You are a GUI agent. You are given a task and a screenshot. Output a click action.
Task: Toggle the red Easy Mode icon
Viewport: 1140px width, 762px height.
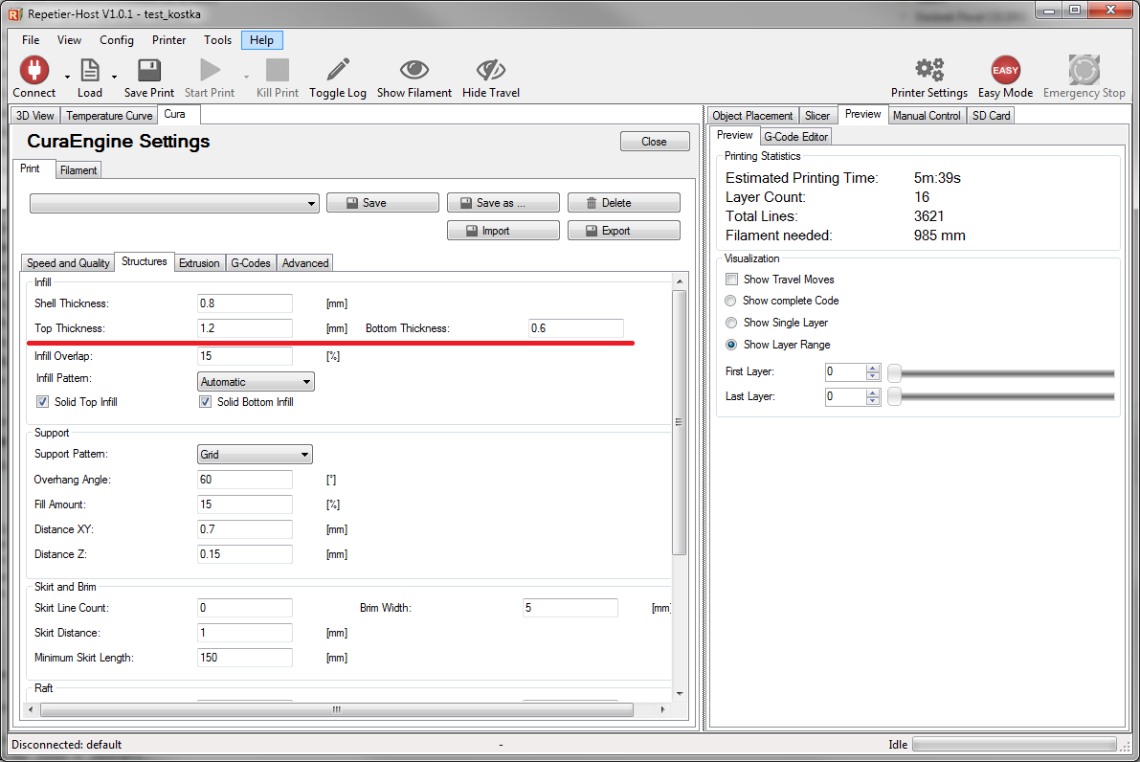coord(1005,70)
